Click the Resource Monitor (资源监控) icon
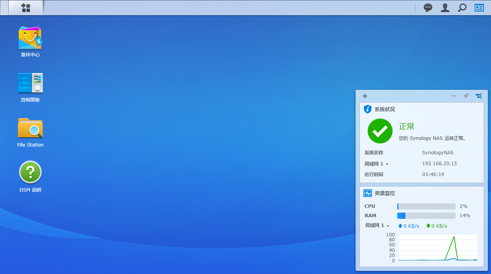The image size is (491, 274). pos(367,193)
